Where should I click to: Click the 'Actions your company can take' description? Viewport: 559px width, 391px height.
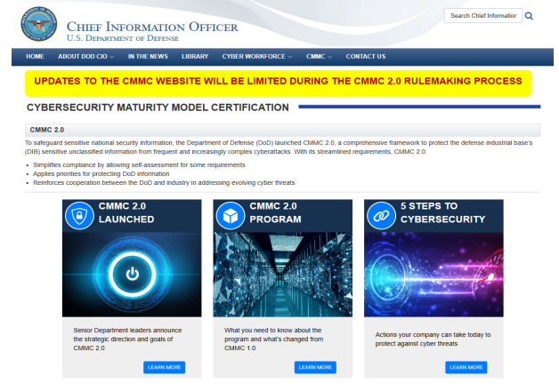point(433,339)
